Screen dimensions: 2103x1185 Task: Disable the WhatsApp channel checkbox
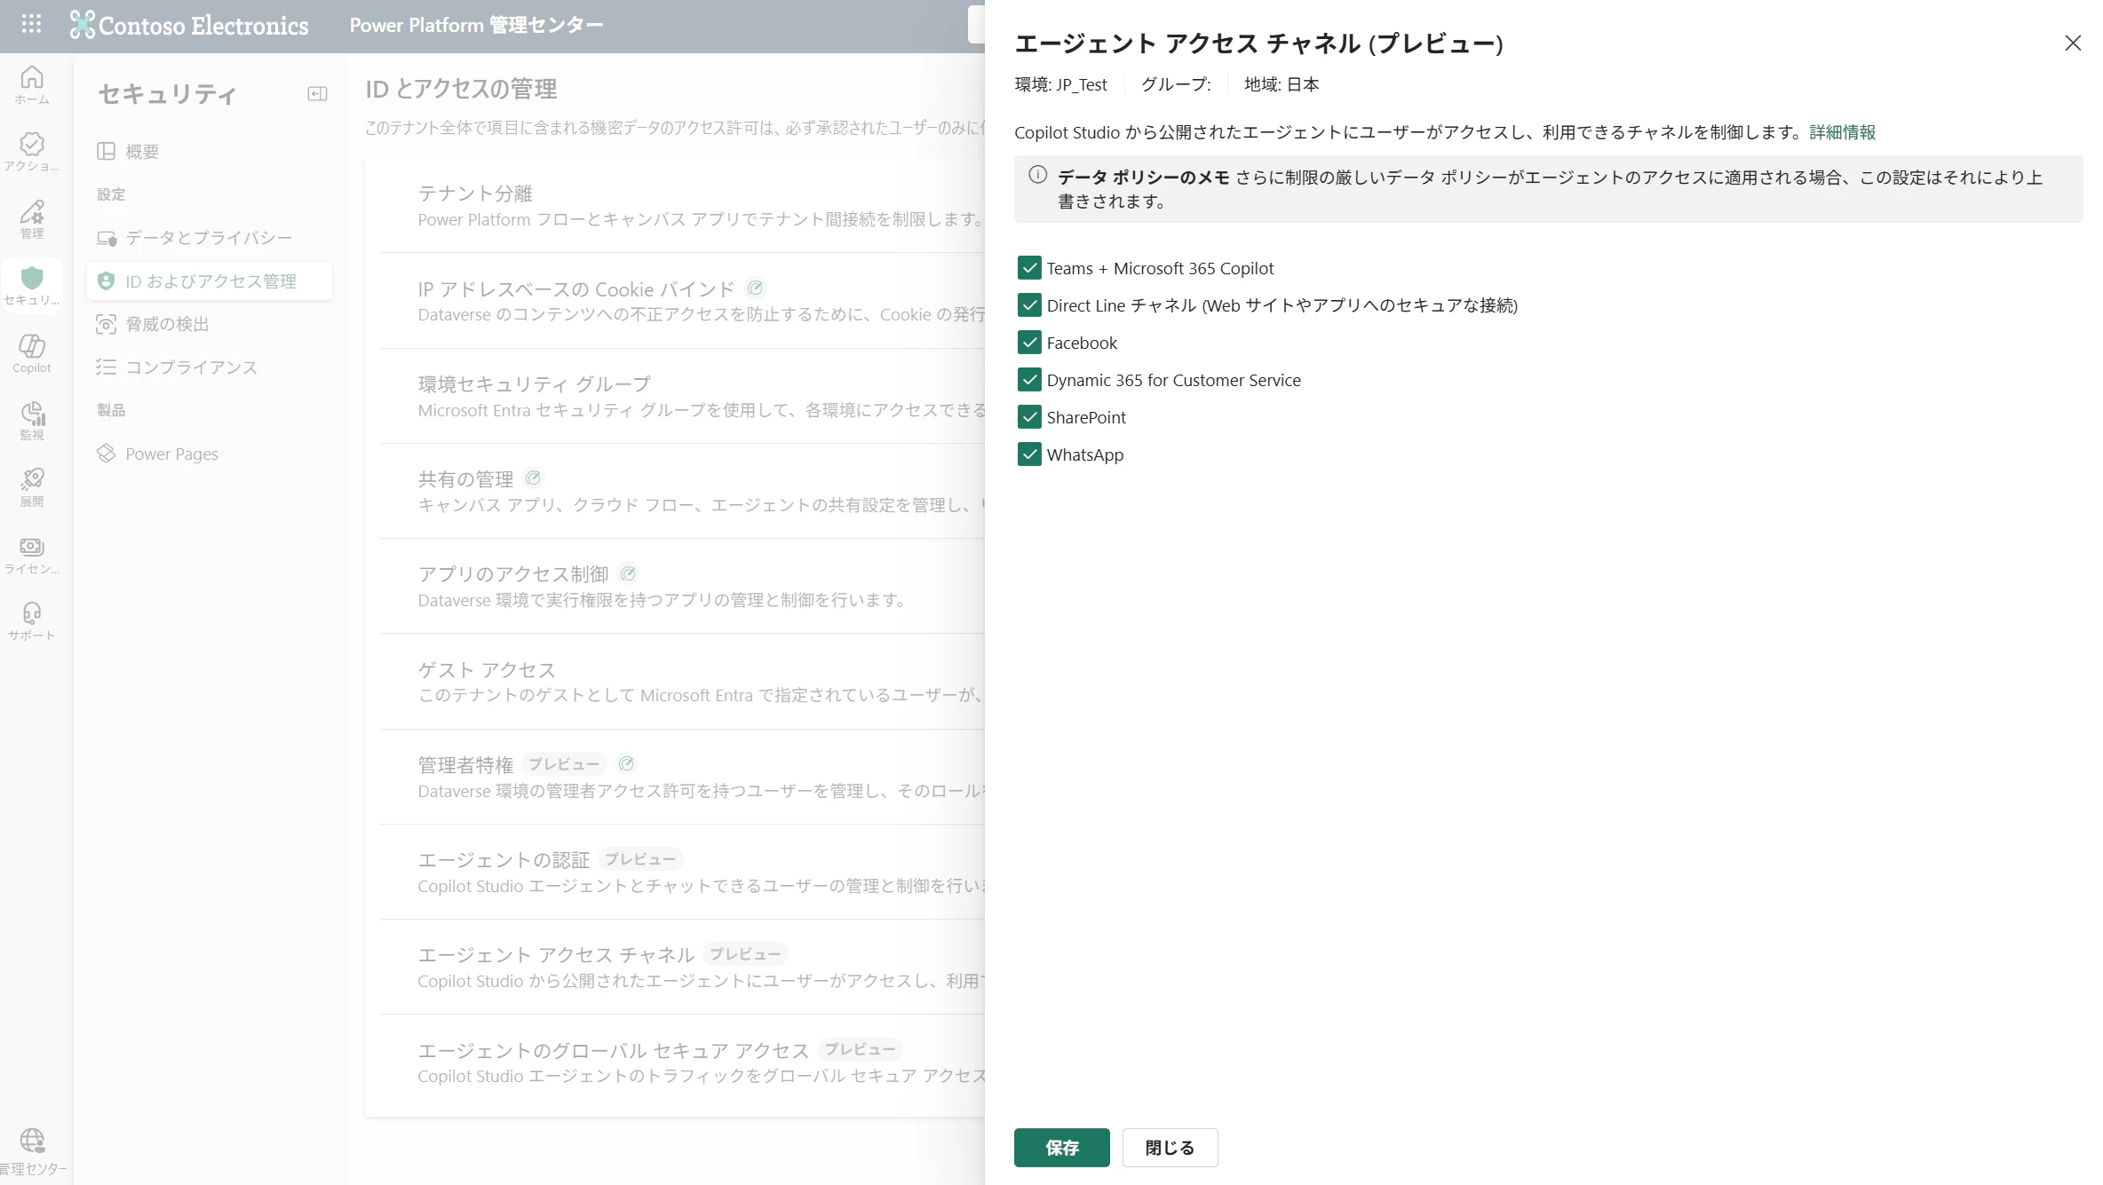(1029, 454)
